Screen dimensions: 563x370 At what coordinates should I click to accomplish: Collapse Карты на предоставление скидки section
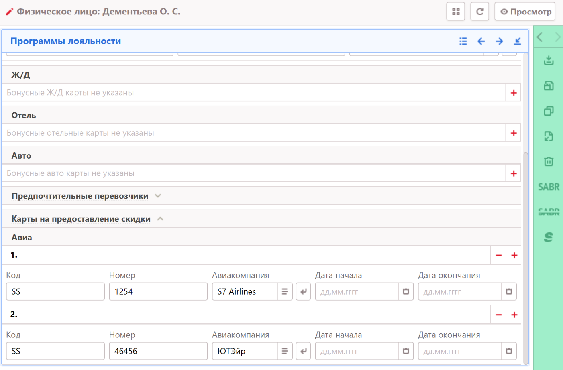tap(160, 219)
